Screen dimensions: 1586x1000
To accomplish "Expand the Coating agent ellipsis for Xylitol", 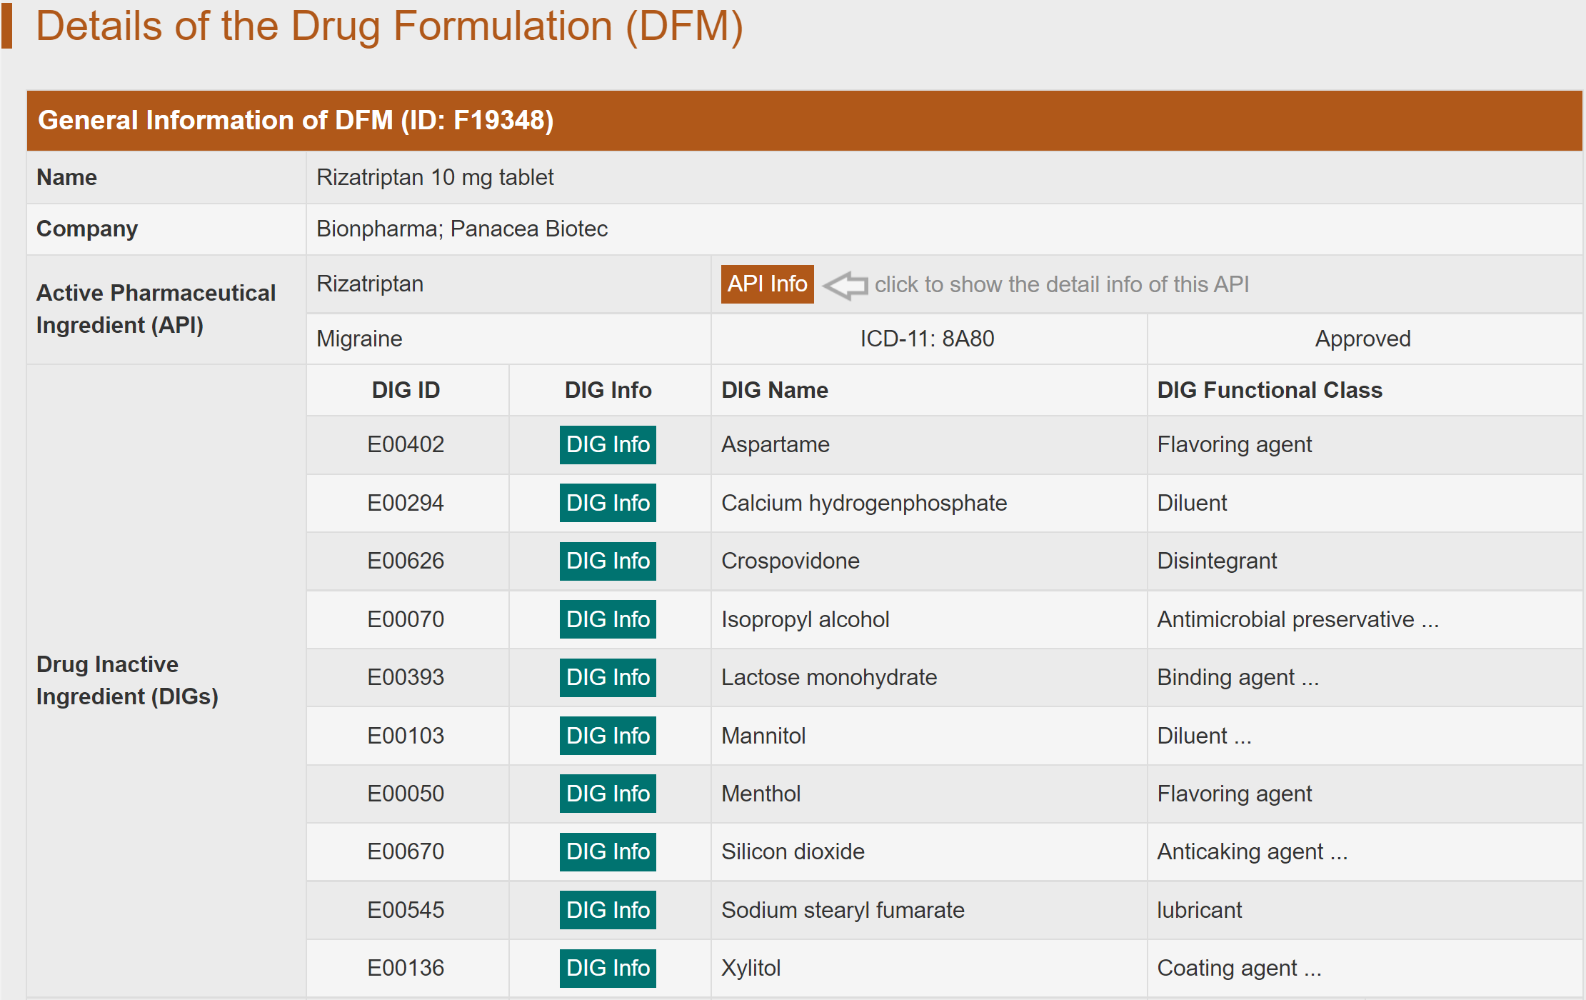I will [x=1313, y=969].
